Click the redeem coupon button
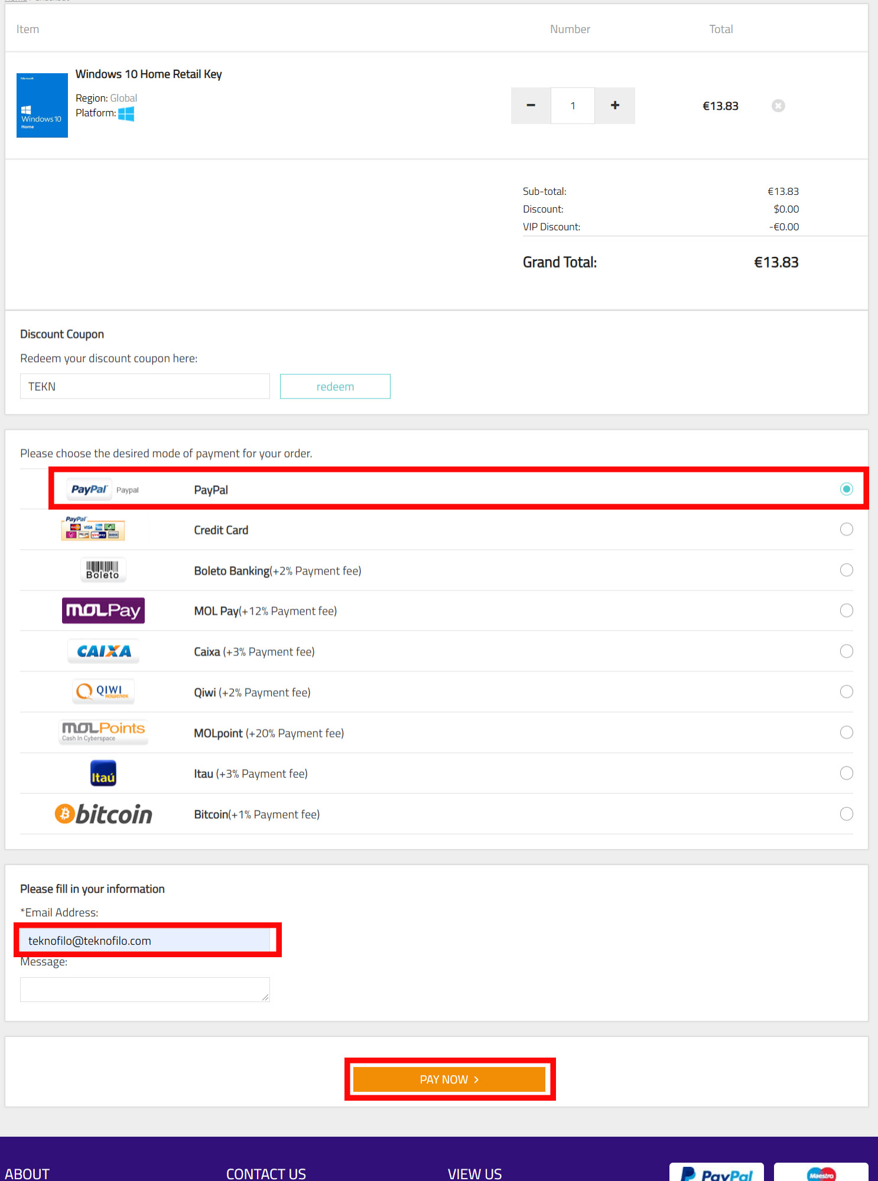 (x=335, y=386)
